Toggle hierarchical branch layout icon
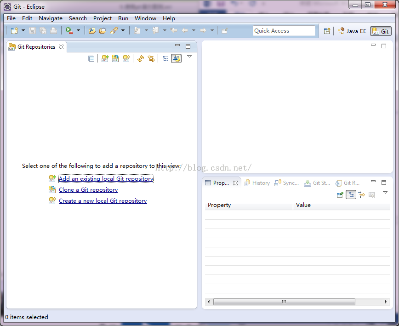The width and height of the screenshot is (399, 326). point(165,59)
